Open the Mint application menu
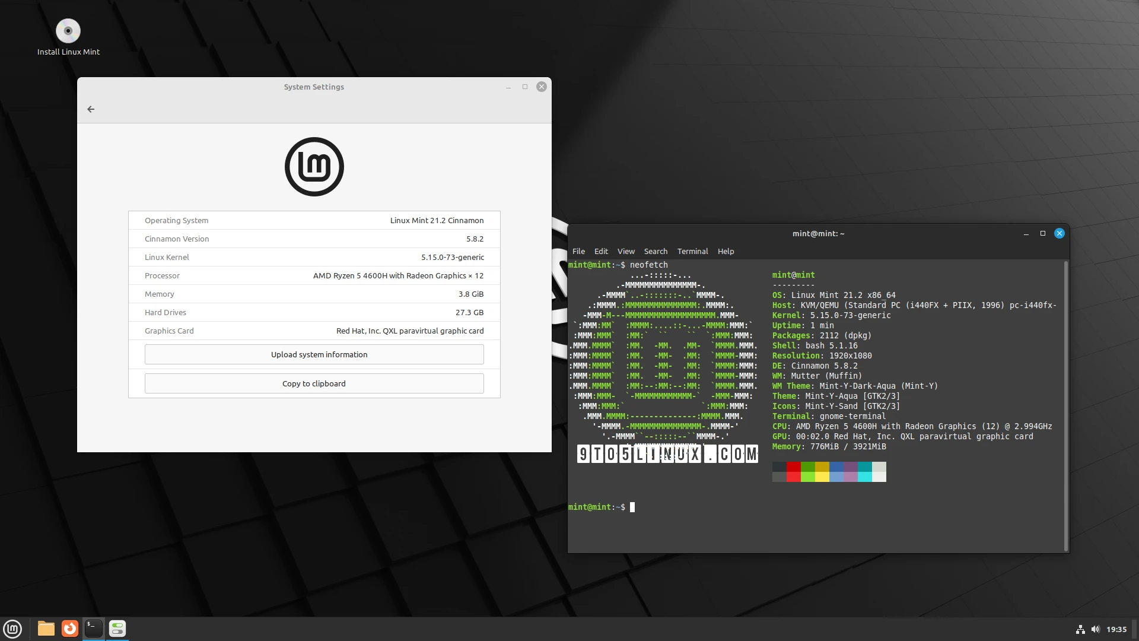Screen dimensions: 1139x641 [x=12, y=629]
